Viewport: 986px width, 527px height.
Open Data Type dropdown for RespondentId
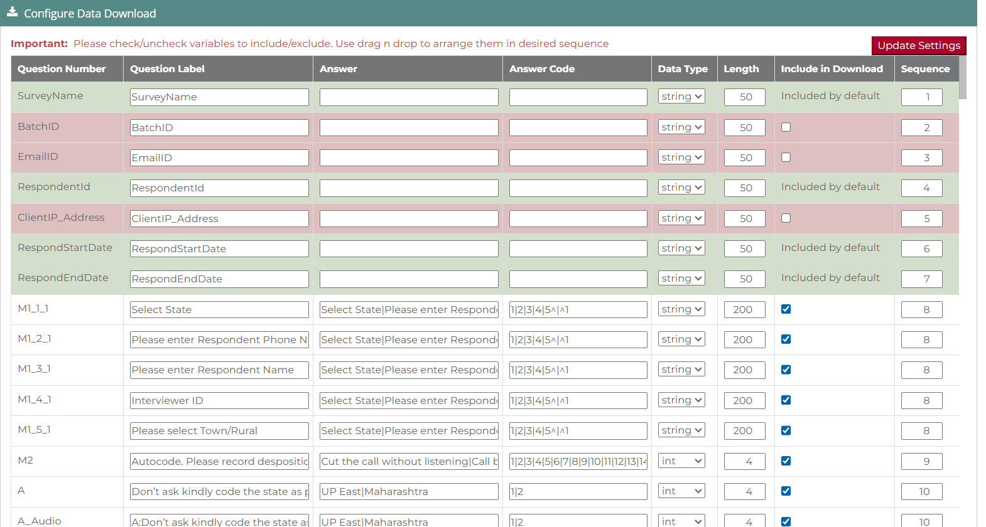point(681,188)
